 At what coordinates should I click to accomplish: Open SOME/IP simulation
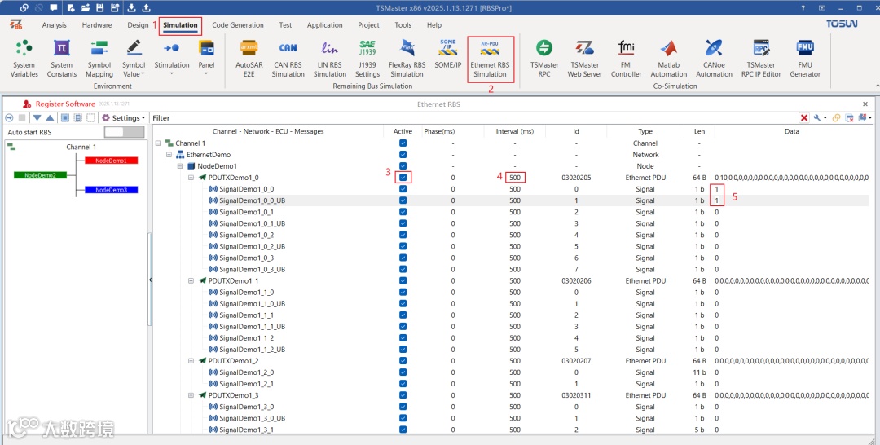[448, 54]
